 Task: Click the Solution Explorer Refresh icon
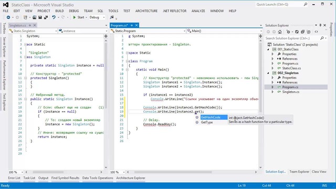[x=297, y=31]
